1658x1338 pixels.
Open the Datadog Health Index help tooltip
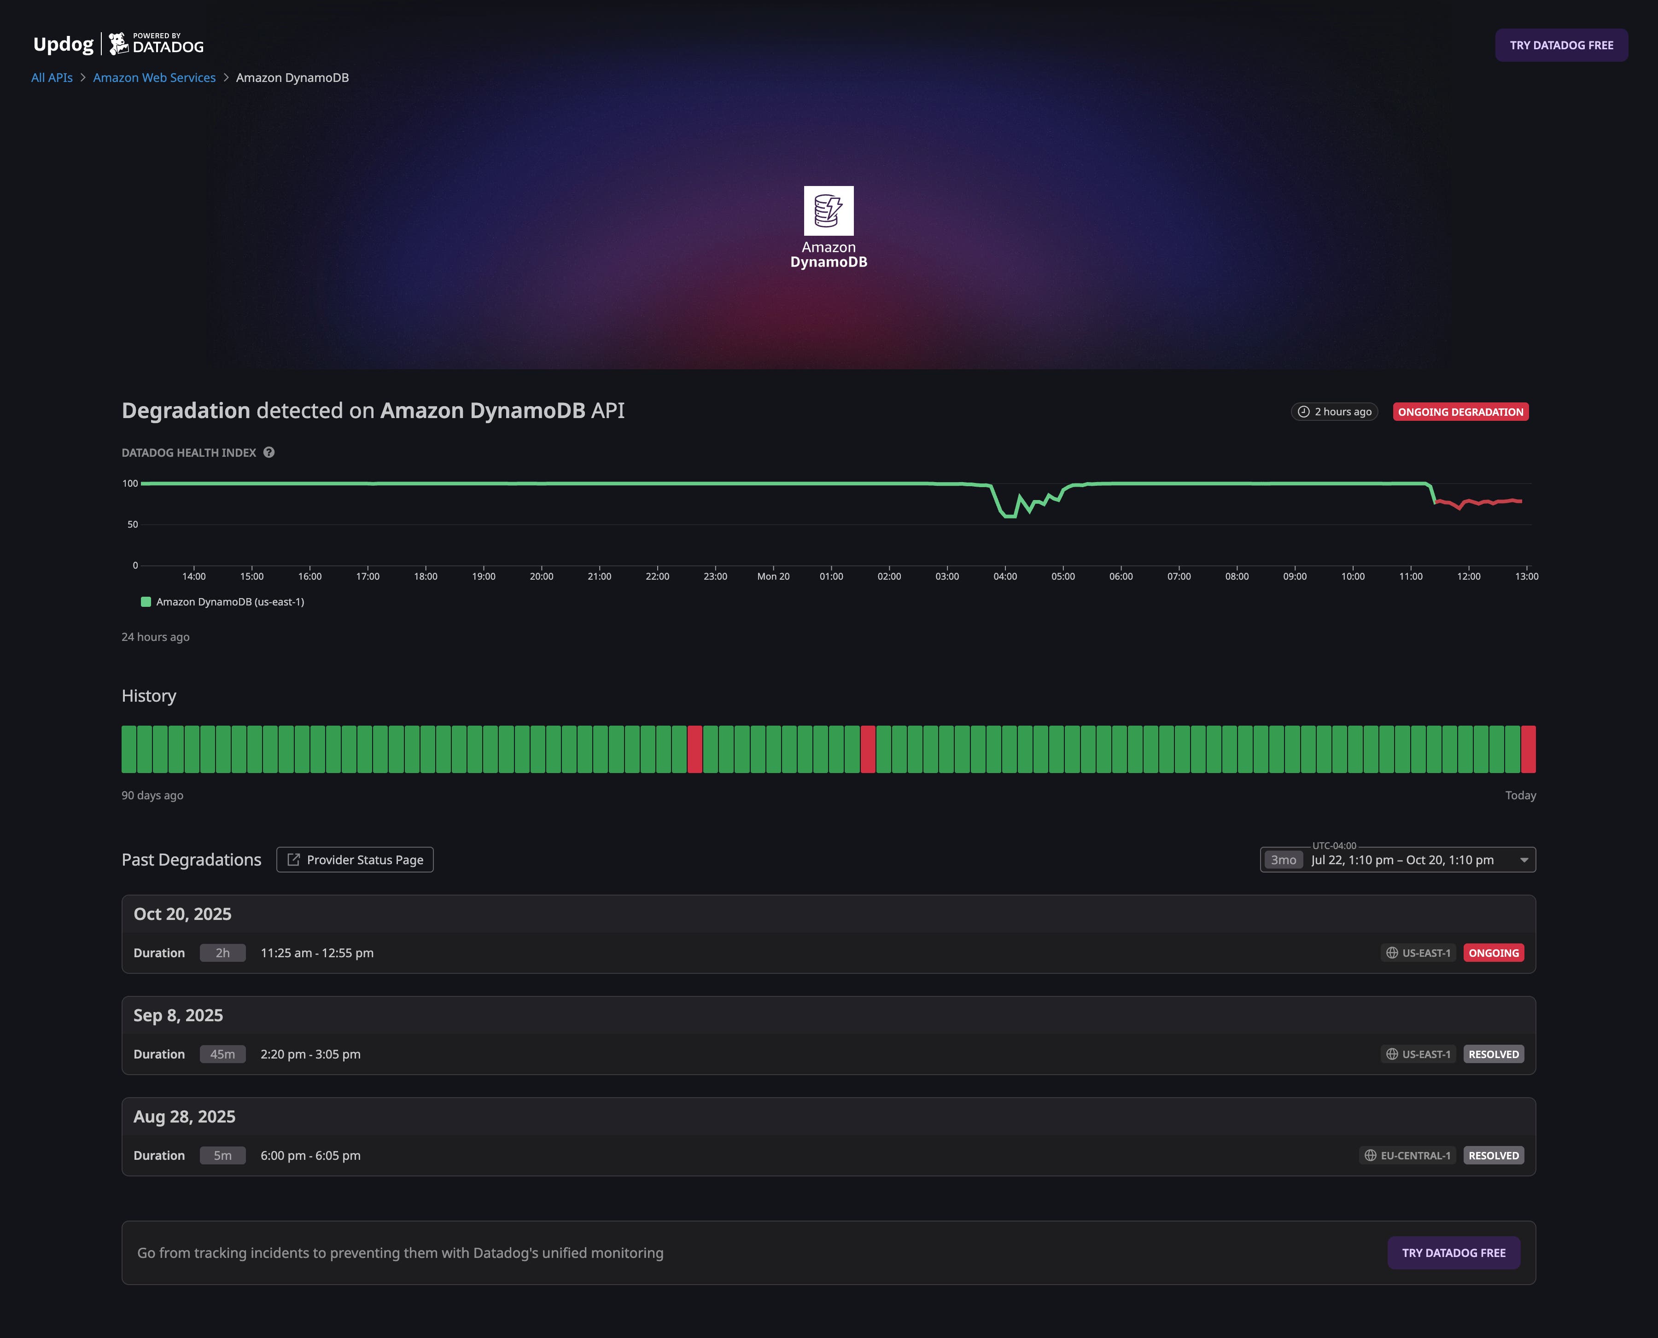pyautogui.click(x=268, y=453)
